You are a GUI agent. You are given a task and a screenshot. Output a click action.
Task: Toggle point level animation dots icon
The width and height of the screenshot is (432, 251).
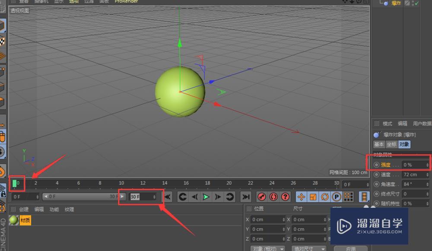pyautogui.click(x=348, y=197)
